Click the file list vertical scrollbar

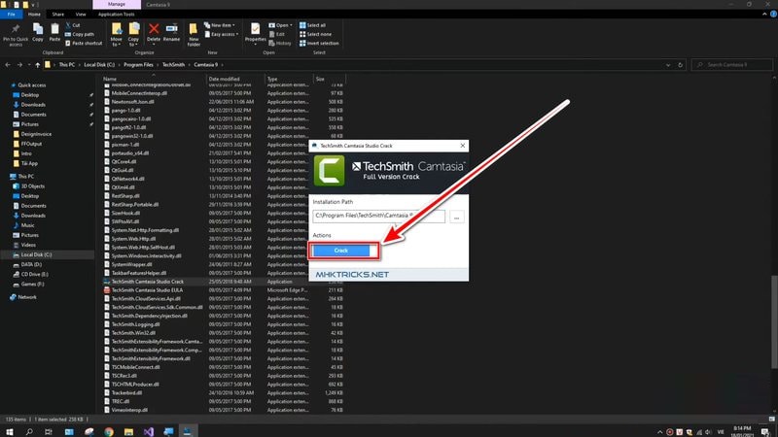tap(774, 321)
